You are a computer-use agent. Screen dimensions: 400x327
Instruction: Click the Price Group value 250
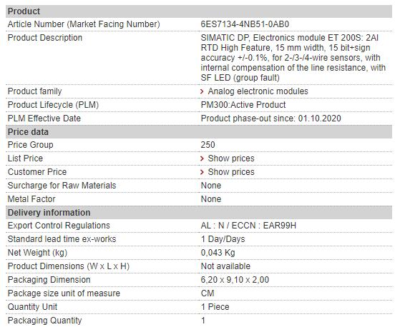click(208, 145)
